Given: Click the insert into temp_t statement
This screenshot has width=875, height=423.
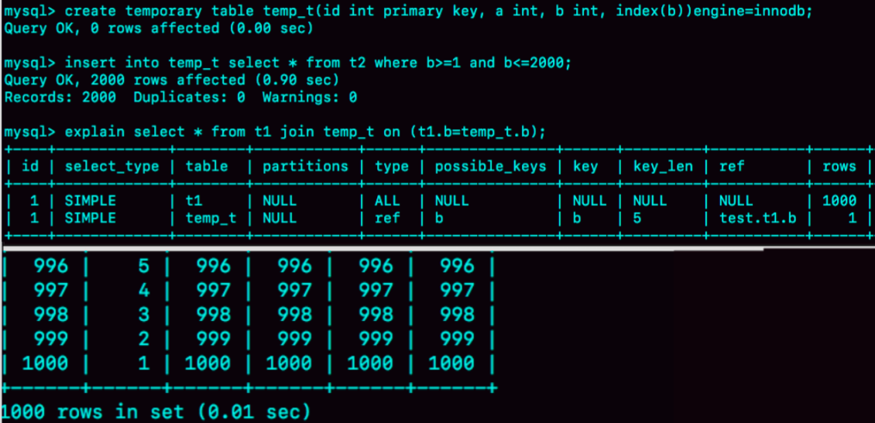Looking at the screenshot, I should (317, 63).
